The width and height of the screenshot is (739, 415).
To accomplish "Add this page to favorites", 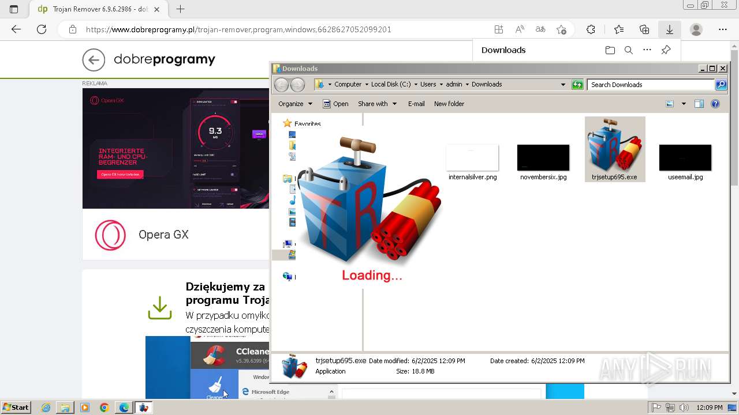I will point(561,29).
